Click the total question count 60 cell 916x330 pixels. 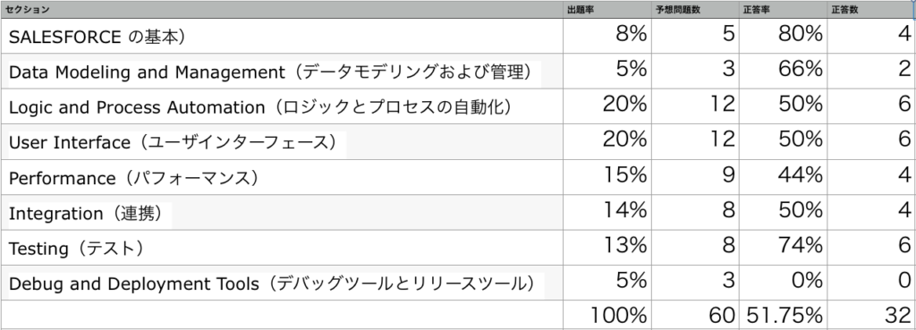tap(695, 316)
